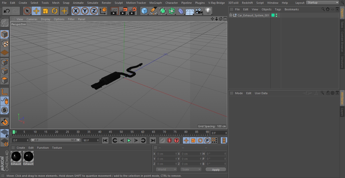Viewport: 345px width, 178px height.
Task: Activate the Rotate tool
Action: pos(55,11)
